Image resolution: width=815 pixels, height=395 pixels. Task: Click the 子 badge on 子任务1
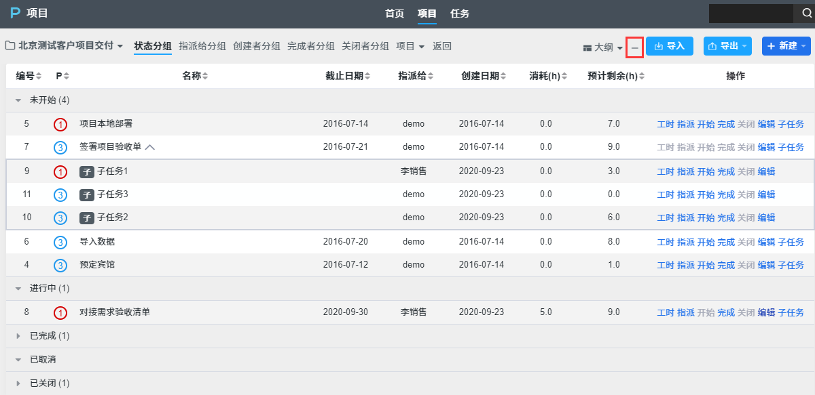(86, 171)
